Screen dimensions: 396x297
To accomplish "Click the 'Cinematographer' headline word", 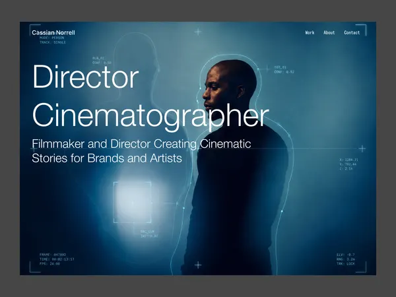I will (150, 116).
